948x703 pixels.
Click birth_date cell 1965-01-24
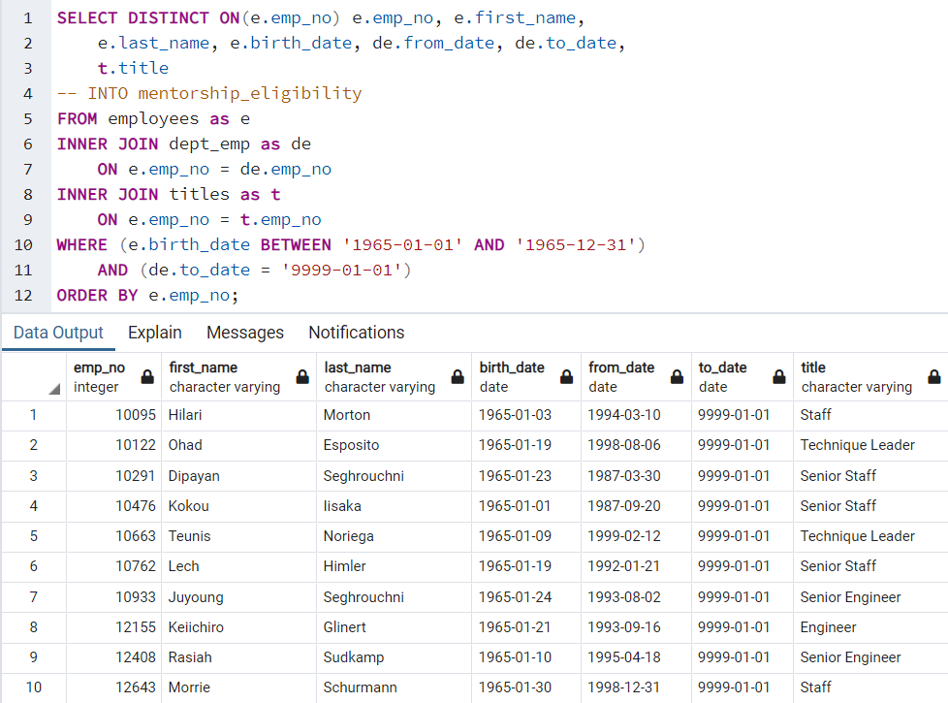[526, 597]
